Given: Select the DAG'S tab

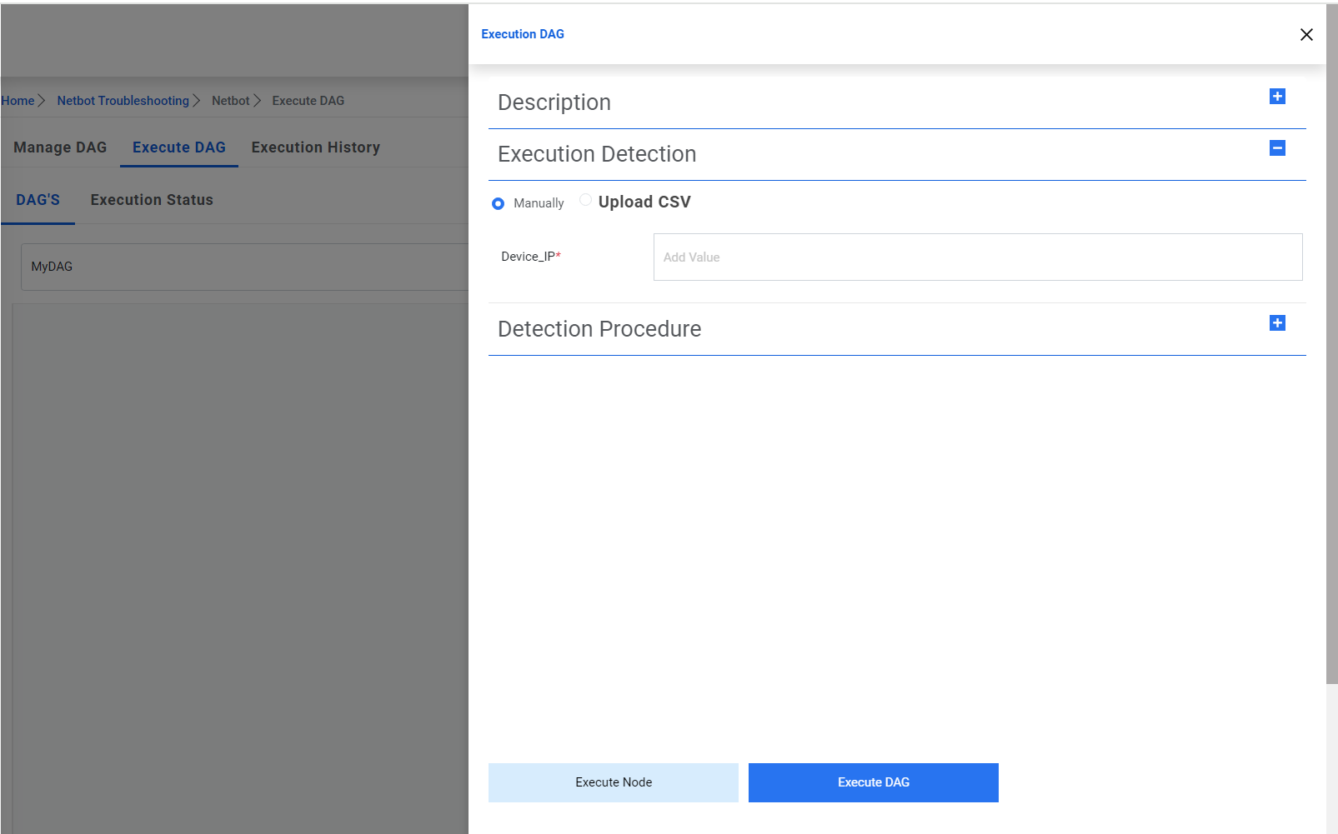Looking at the screenshot, I should (x=38, y=199).
